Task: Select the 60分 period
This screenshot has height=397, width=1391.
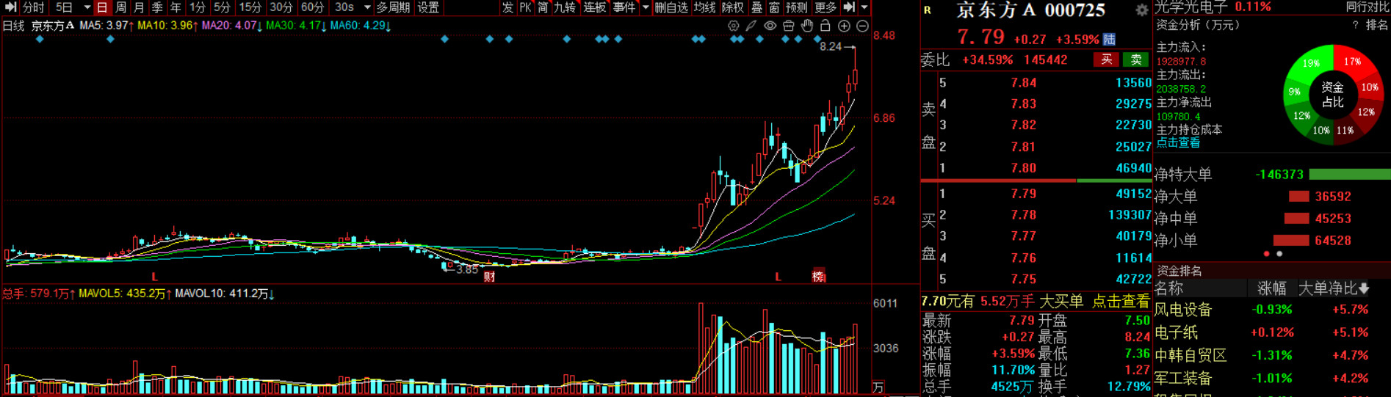Action: (x=312, y=7)
